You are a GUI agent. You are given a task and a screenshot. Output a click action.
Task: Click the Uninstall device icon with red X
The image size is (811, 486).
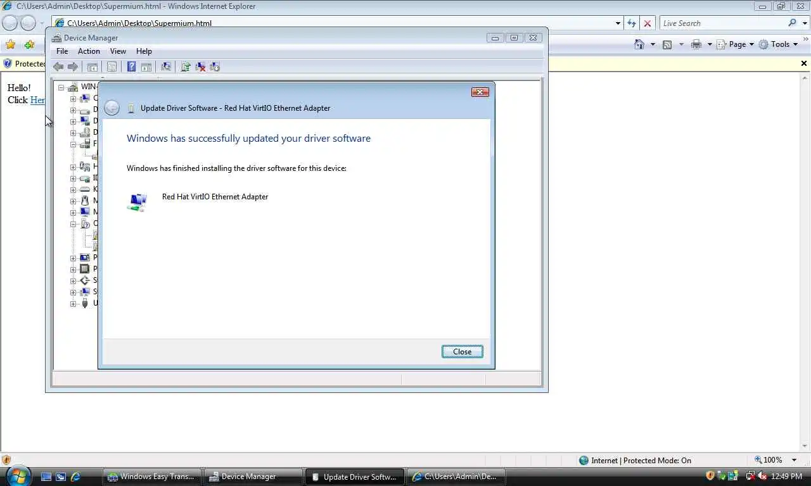pyautogui.click(x=200, y=66)
